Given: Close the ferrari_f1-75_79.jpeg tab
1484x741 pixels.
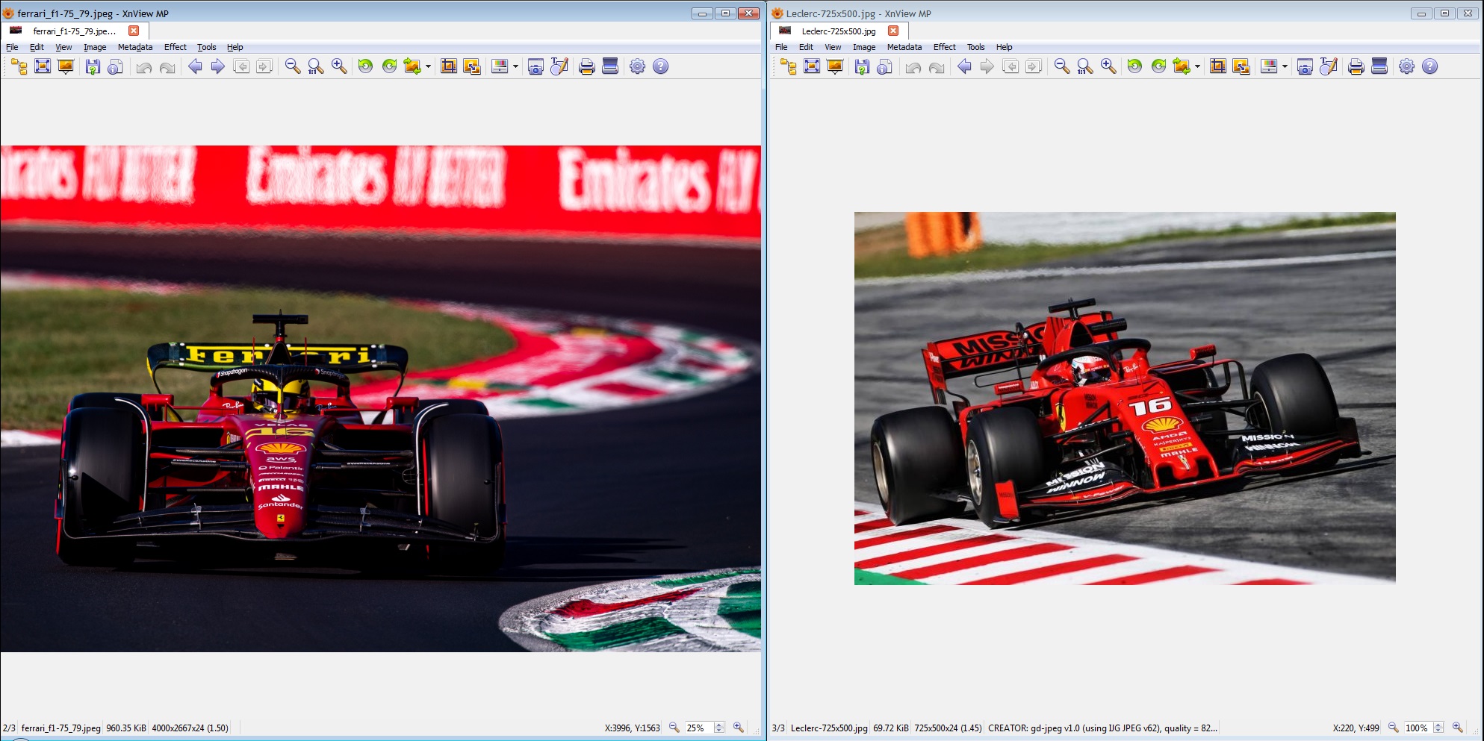Looking at the screenshot, I should [134, 31].
